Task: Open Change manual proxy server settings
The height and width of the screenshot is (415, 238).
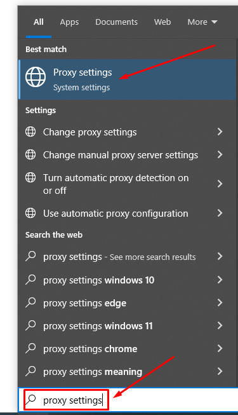Action: click(128, 155)
